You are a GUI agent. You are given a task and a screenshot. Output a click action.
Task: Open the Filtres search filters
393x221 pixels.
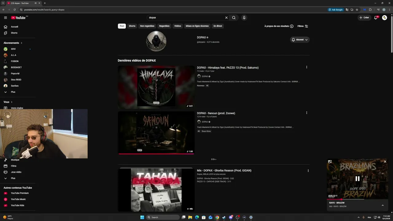[x=303, y=26]
